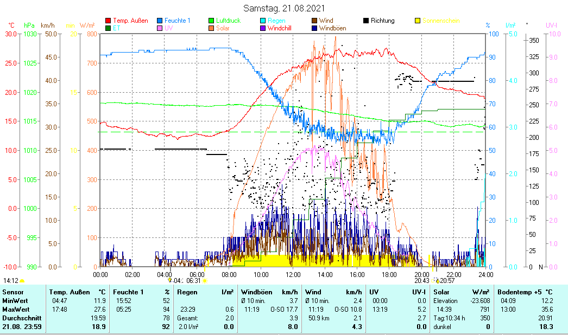
Task: Click the maximum temperature time "17:48"
Action: pyautogui.click(x=59, y=310)
